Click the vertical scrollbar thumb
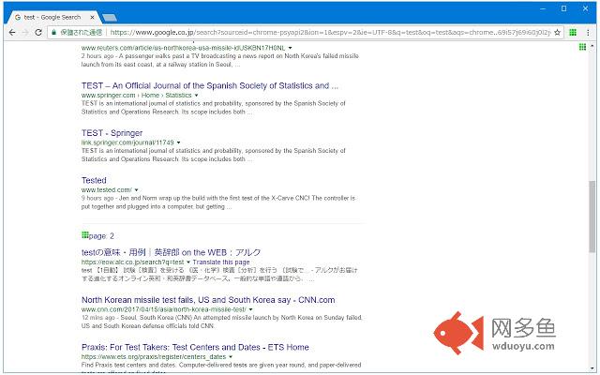Image resolution: width=600 pixels, height=375 pixels. pos(592,217)
